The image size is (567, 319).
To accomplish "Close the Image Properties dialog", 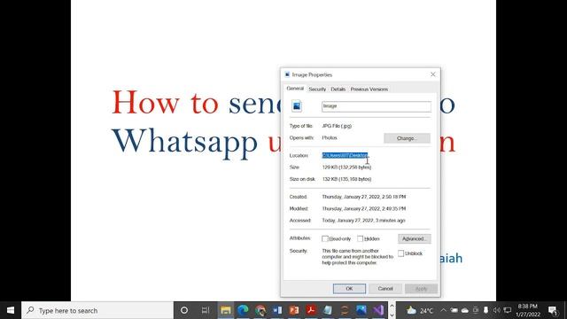I will tap(433, 74).
